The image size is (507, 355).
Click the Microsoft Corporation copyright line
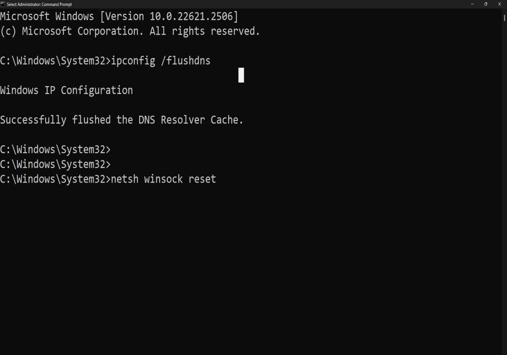(130, 31)
